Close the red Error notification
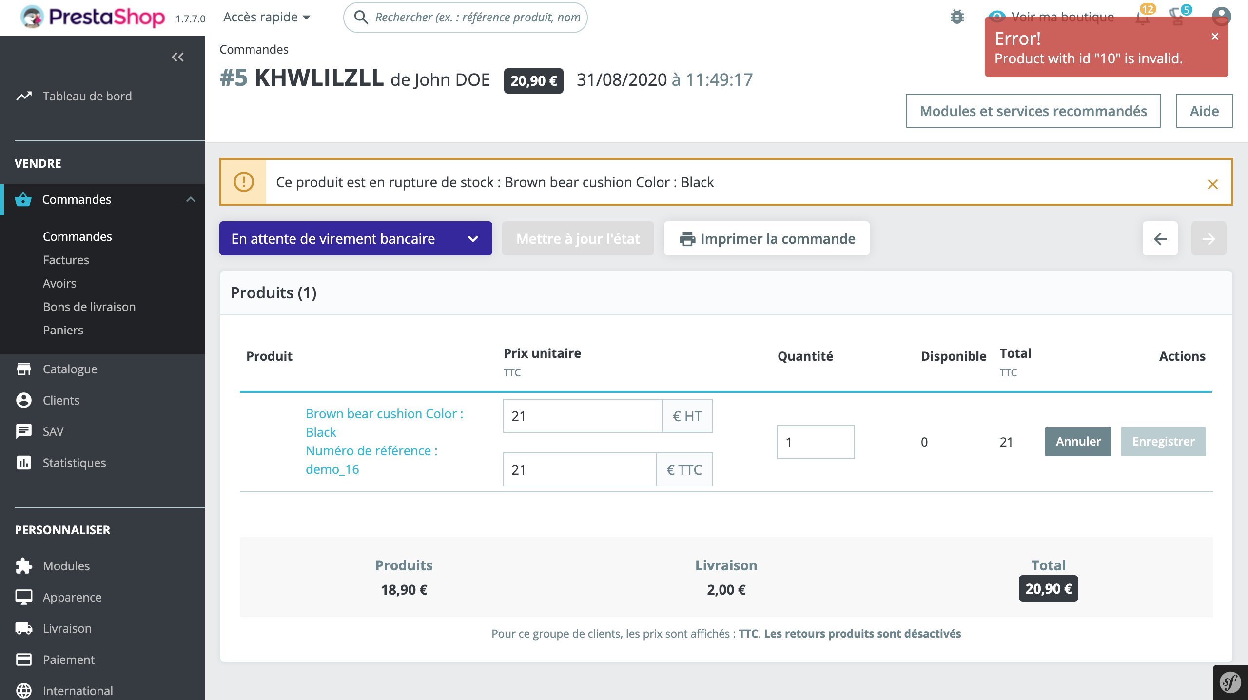 point(1215,37)
